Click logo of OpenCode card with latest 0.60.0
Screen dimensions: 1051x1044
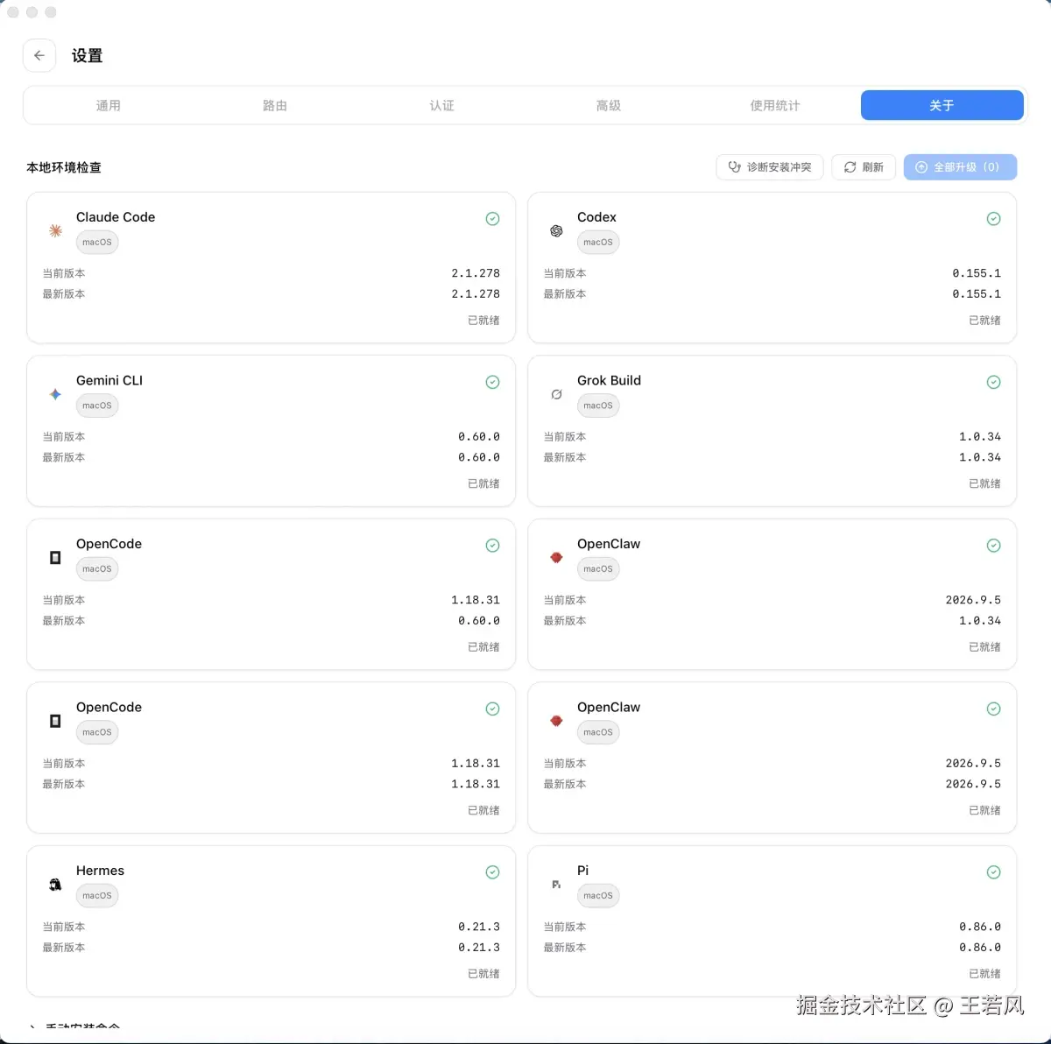(x=55, y=558)
